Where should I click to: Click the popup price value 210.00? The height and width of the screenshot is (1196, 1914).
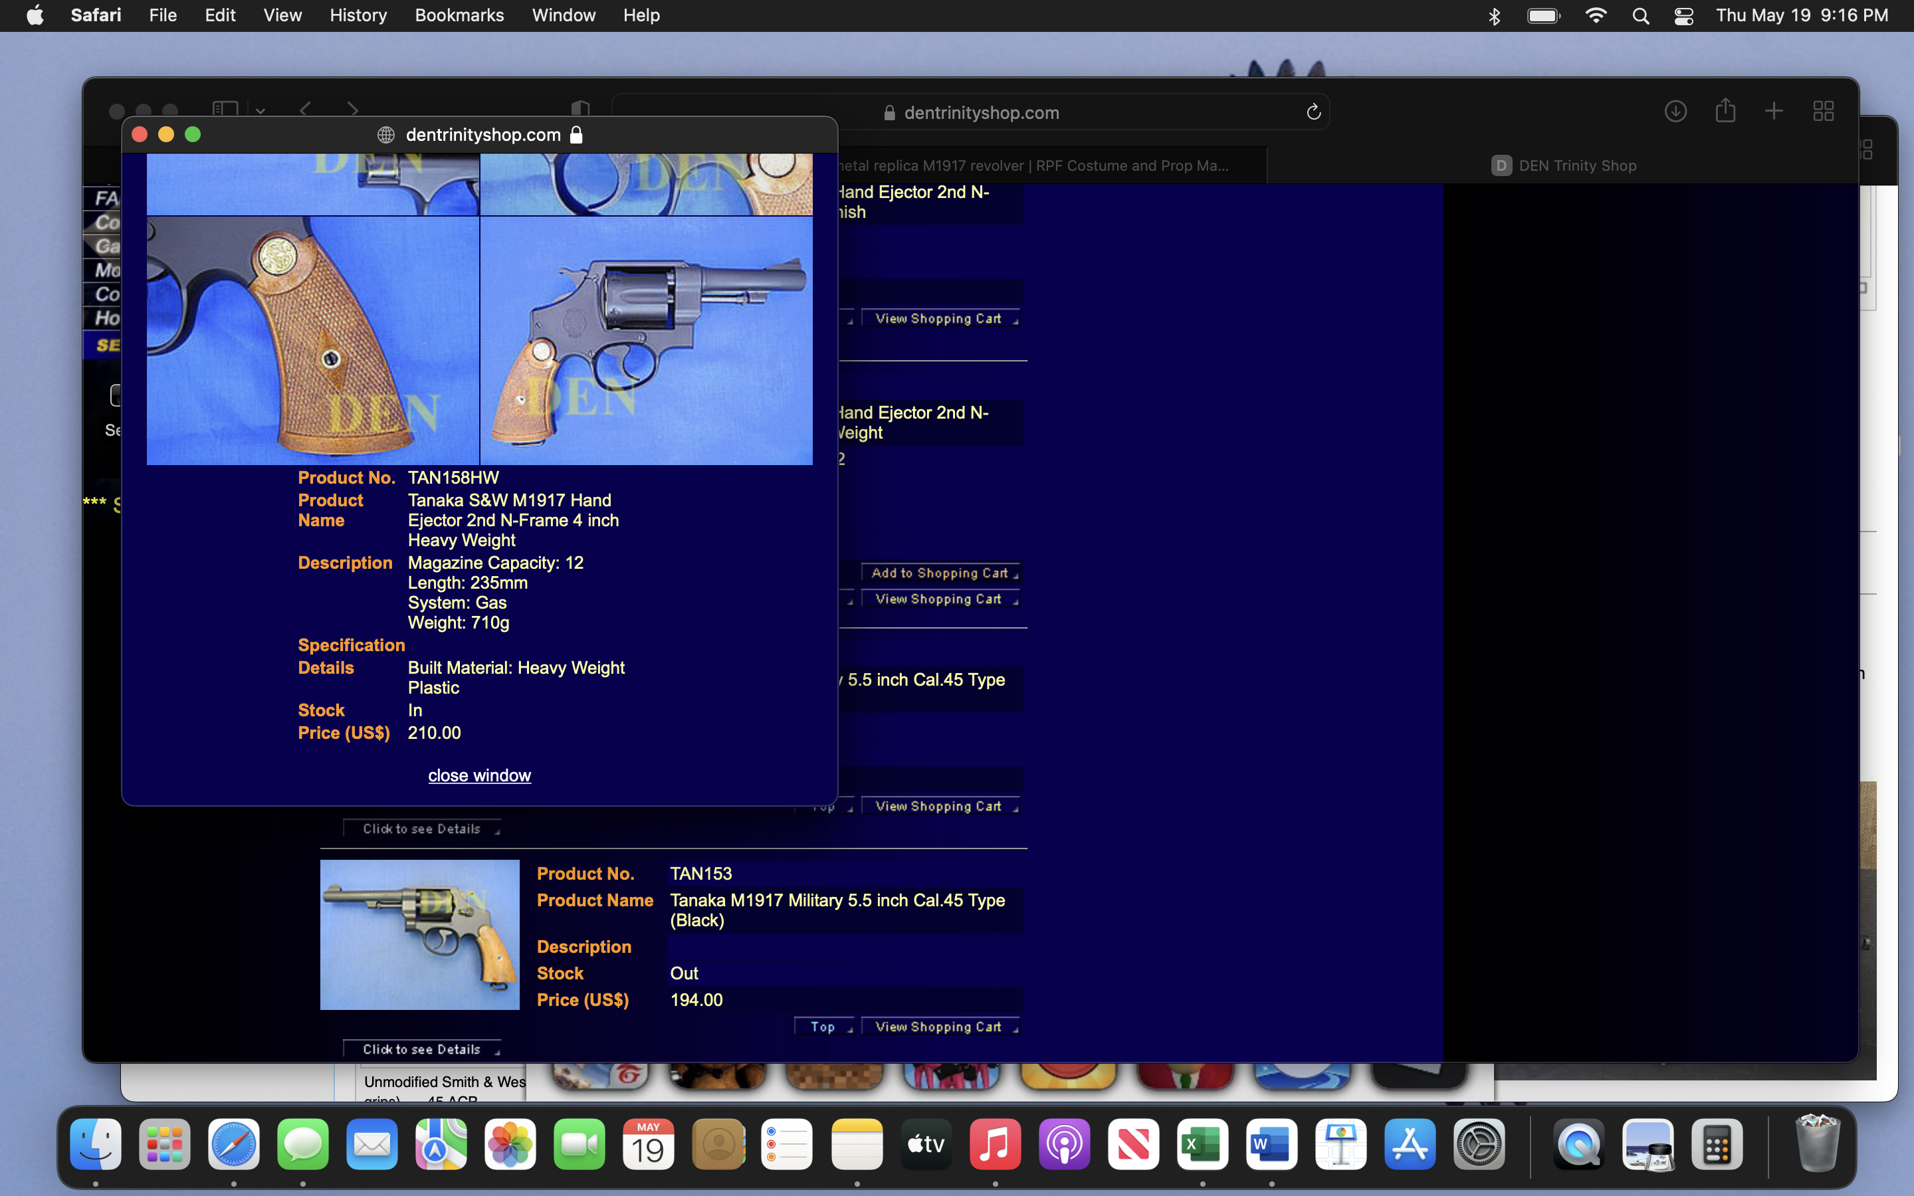(x=434, y=732)
